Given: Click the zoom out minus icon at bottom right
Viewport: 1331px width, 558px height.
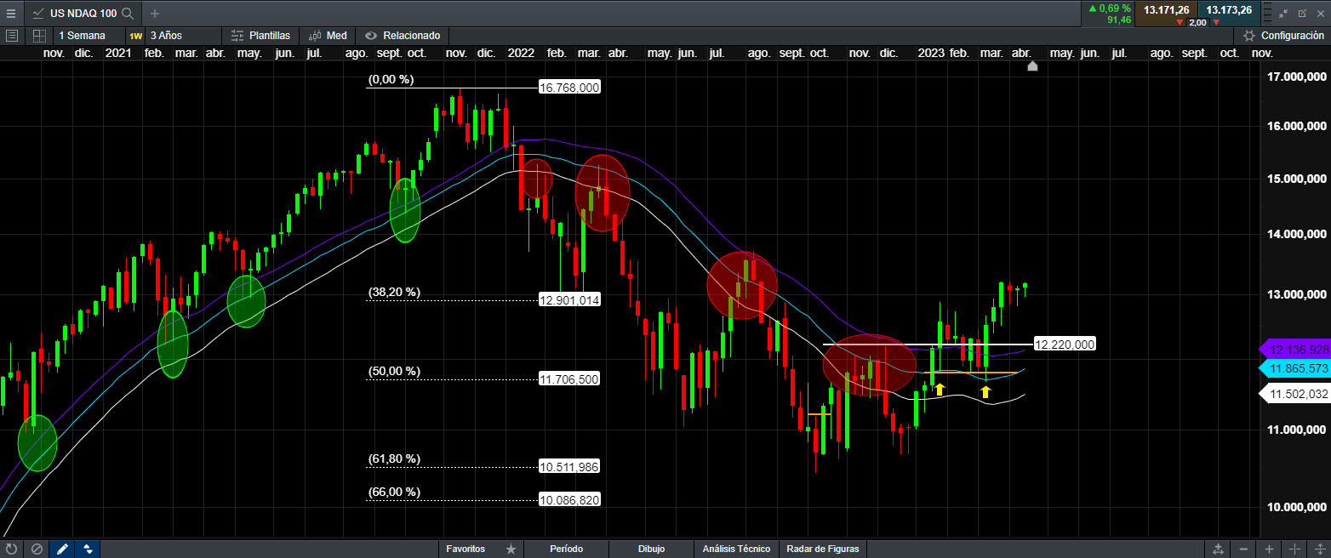Looking at the screenshot, I should coord(1244,549).
